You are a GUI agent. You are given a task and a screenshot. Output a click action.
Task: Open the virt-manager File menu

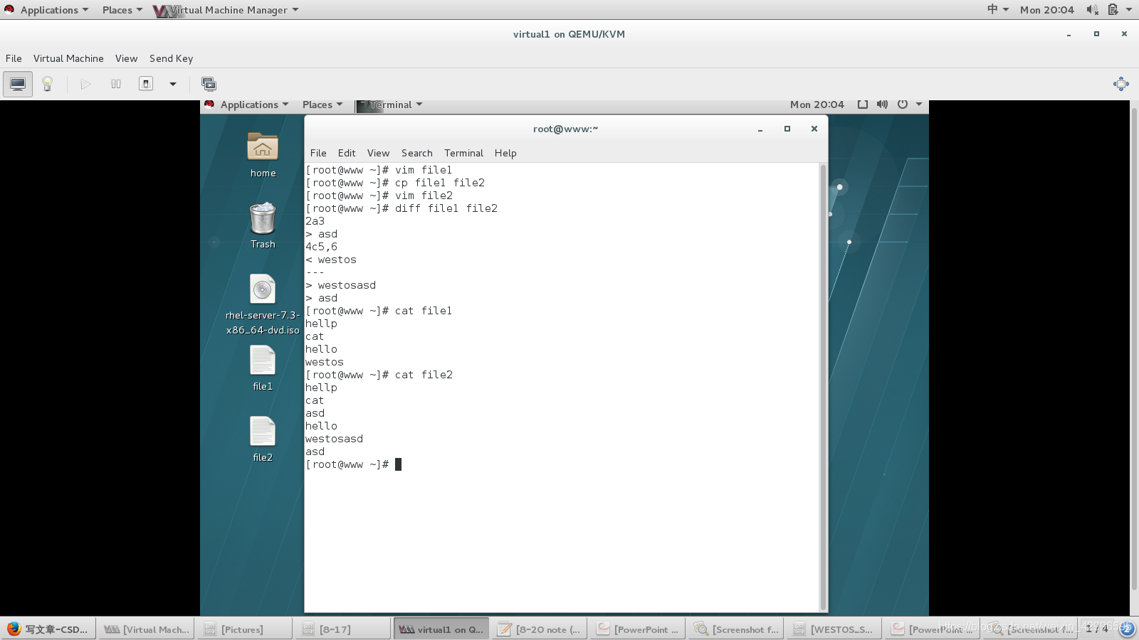click(x=14, y=58)
